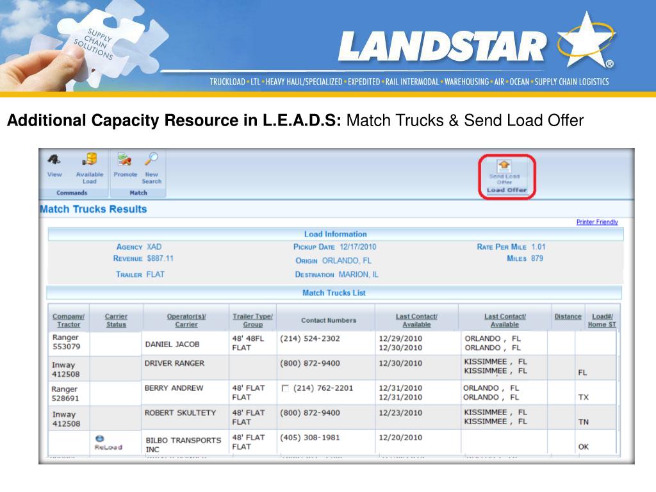Click the Rate Per Mile value 1.01
The height and width of the screenshot is (492, 656).
538,247
